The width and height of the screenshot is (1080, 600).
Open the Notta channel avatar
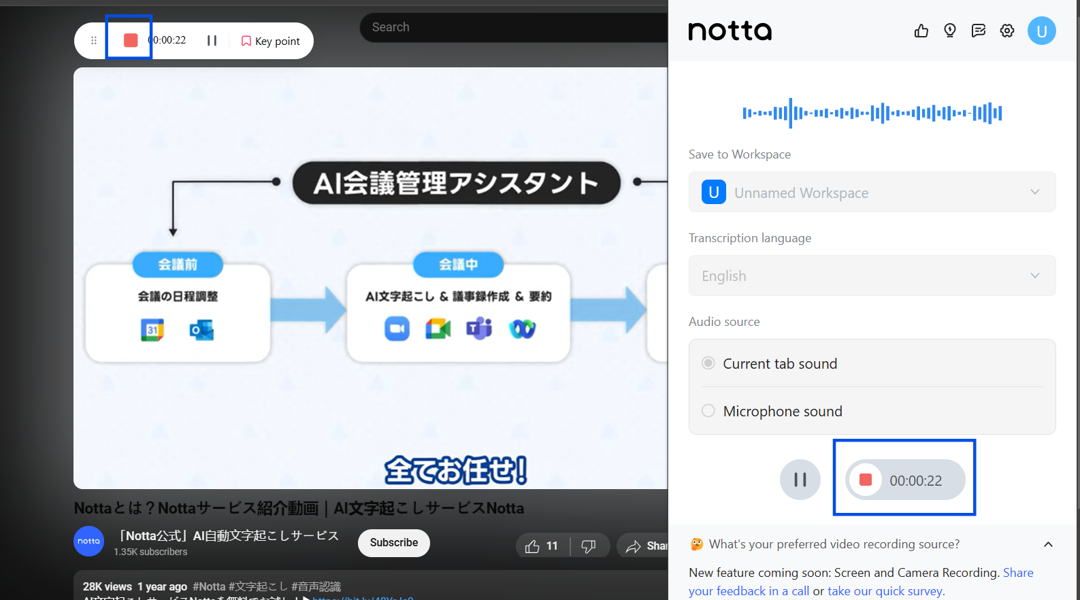[x=88, y=541]
